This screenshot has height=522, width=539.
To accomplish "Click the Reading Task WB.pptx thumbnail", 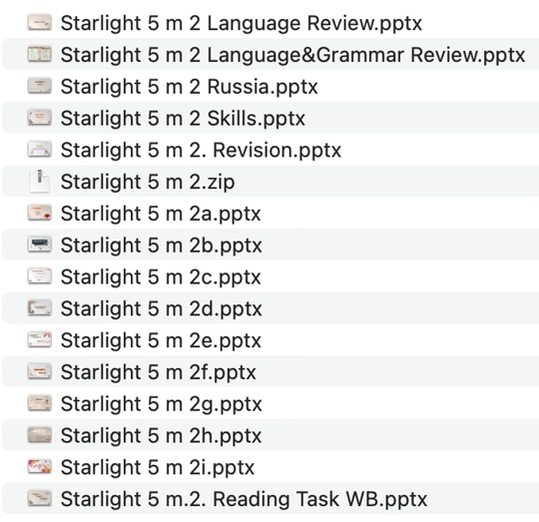I will [x=40, y=499].
